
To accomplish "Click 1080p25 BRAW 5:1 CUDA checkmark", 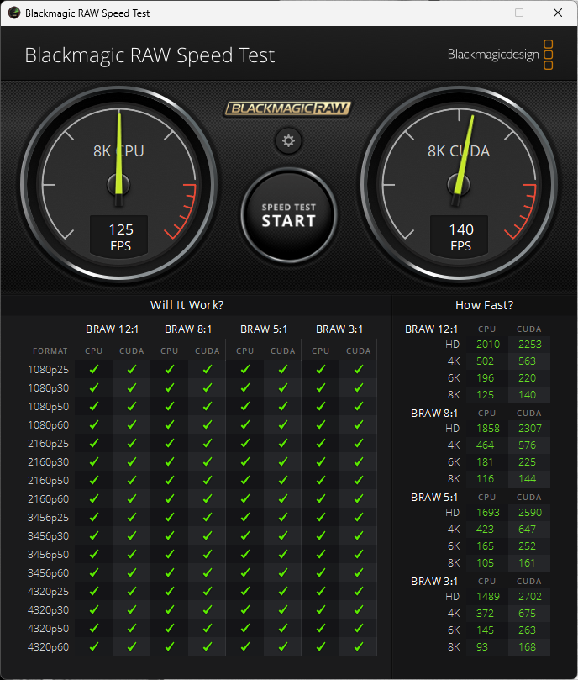I will [x=283, y=369].
